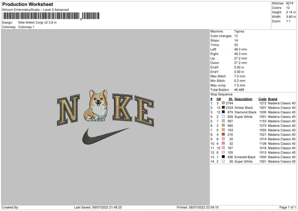Screen dimensions: 298x211
Task: Click stitch count '2784' in row 1
Action: tap(229, 103)
